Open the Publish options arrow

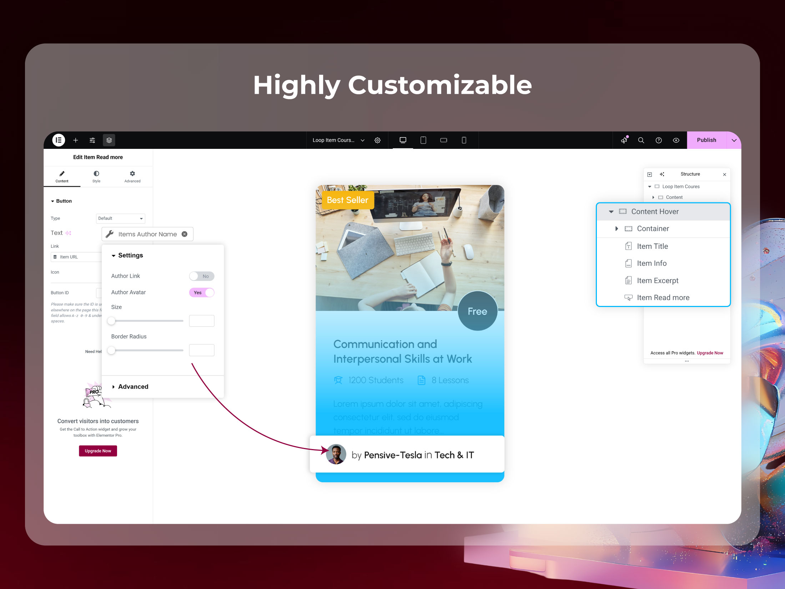(734, 140)
